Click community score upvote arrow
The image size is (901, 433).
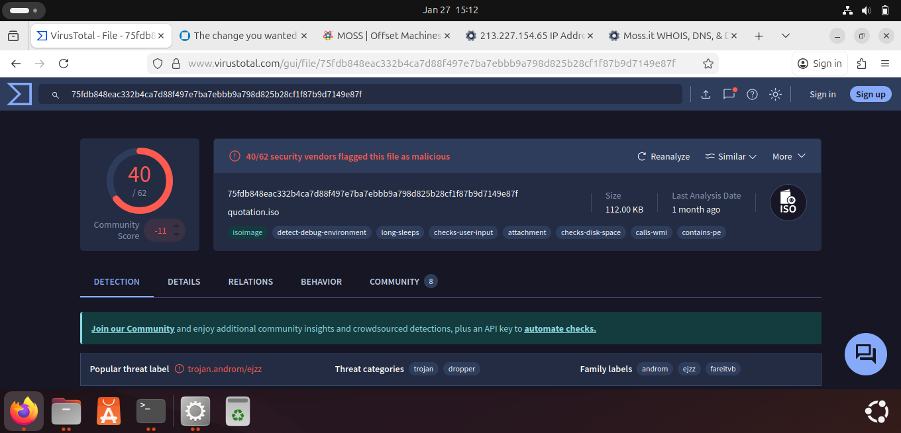[x=176, y=226]
